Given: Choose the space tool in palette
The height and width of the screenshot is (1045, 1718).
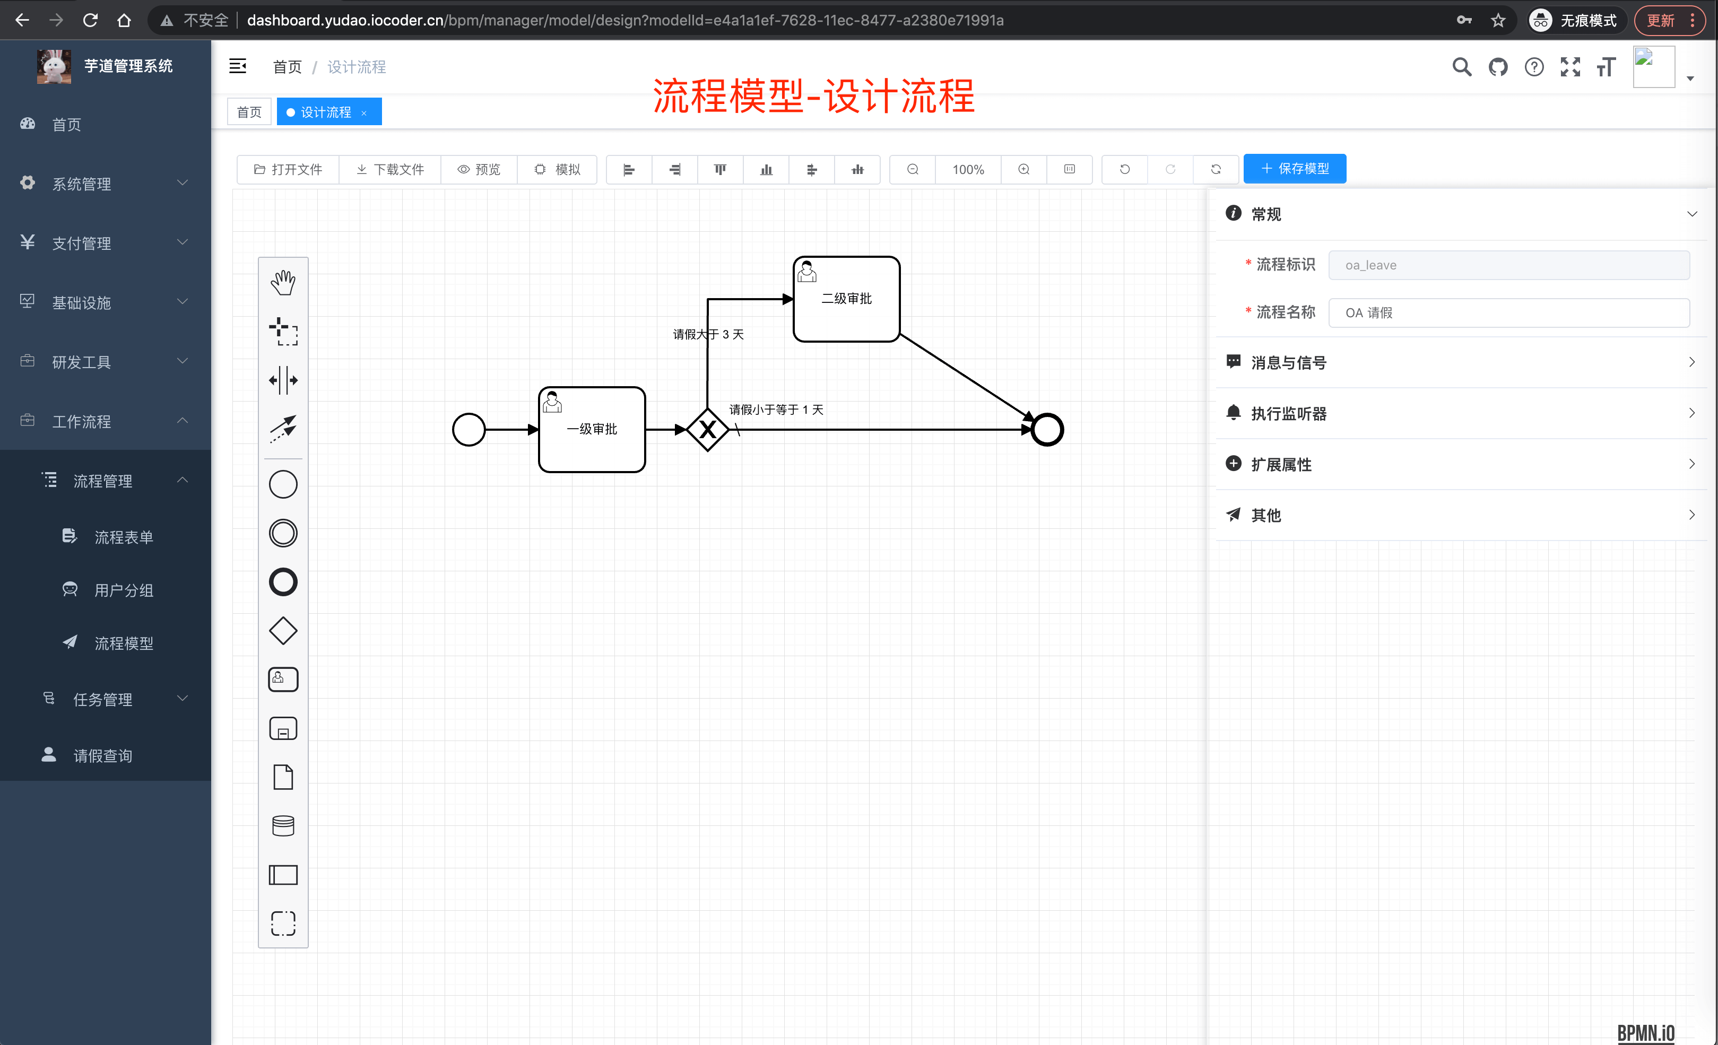Looking at the screenshot, I should click(282, 381).
